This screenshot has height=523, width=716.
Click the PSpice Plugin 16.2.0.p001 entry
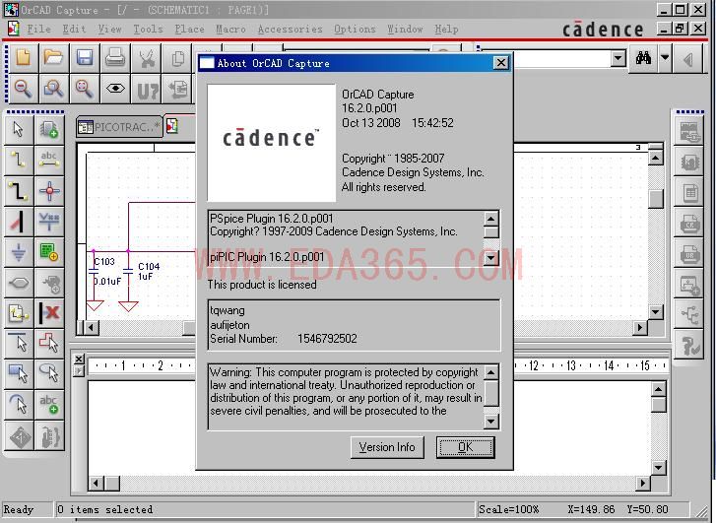click(271, 219)
